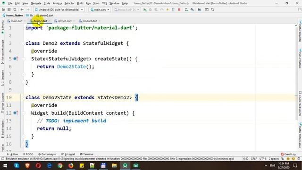This screenshot has width=302, height=170.
Task: Change the CRLF line separator setting
Action: point(254,159)
